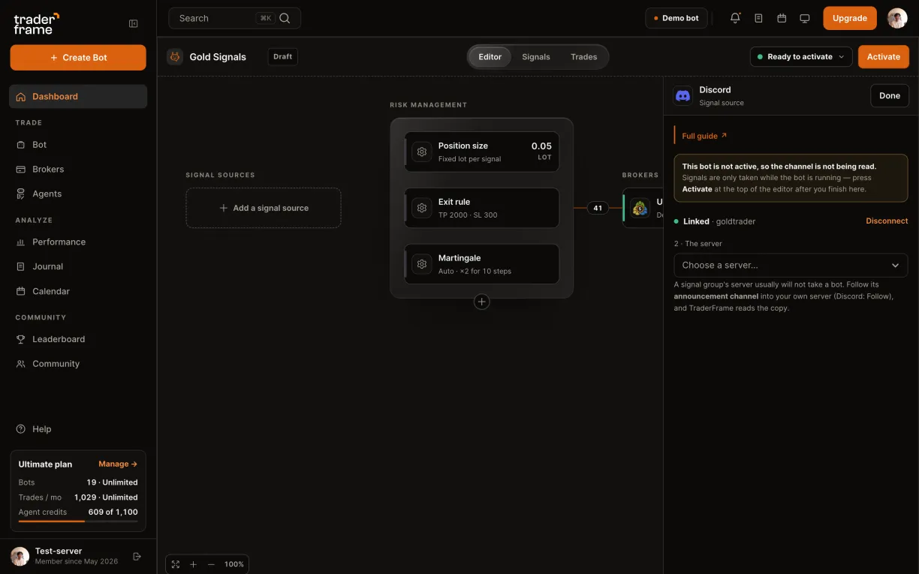The width and height of the screenshot is (919, 574).
Task: Open Community in the sidebar
Action: pos(78,364)
